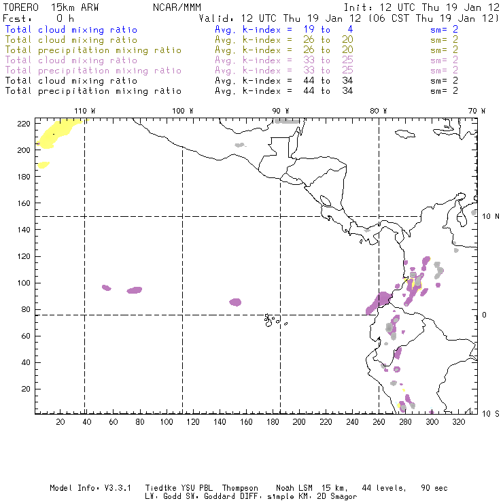Click the olive "Total cloud mixing ratio" legend entry
Viewport: 503px width, 503px height.
click(x=71, y=40)
